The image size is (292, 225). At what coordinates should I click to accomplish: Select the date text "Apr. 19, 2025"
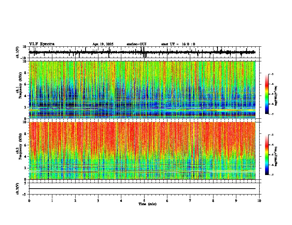tap(103, 44)
